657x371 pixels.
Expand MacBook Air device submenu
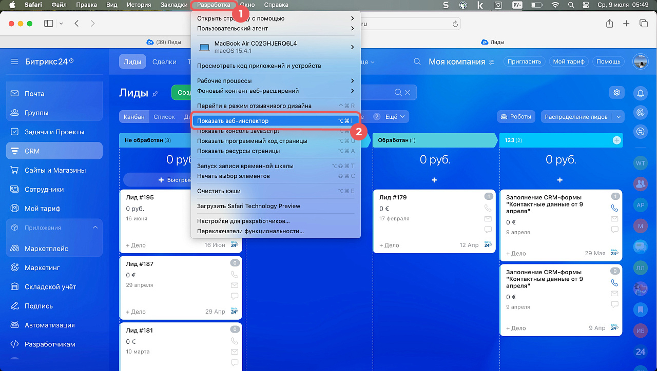click(276, 47)
